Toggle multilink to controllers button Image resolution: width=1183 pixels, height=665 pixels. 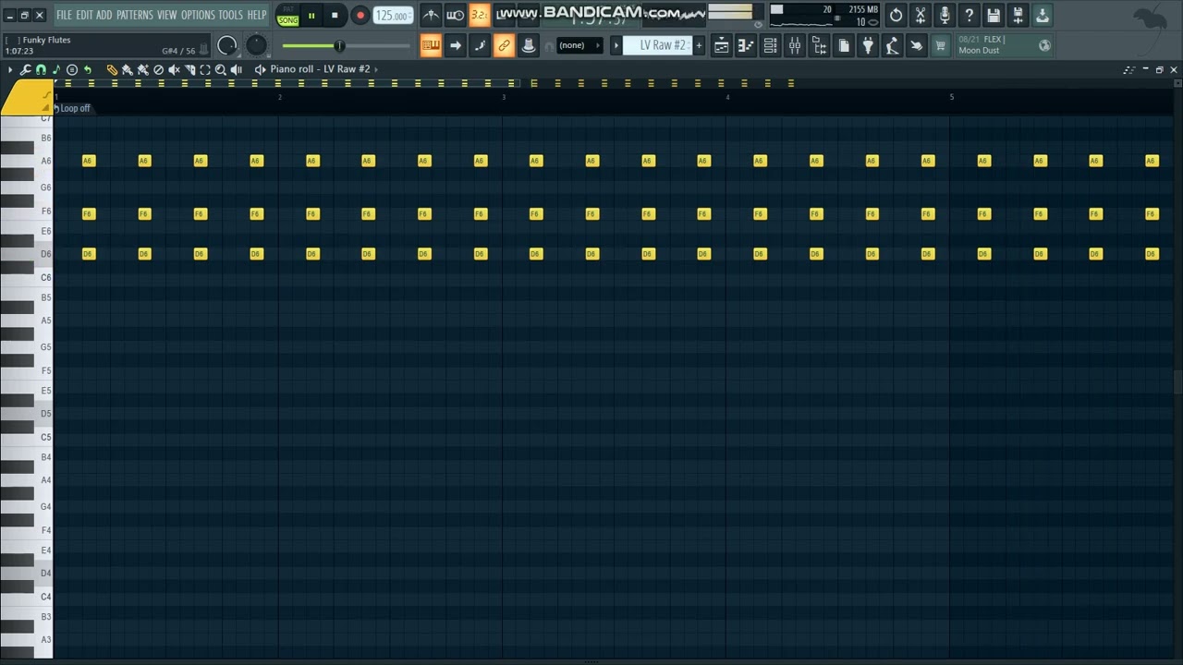(x=528, y=45)
